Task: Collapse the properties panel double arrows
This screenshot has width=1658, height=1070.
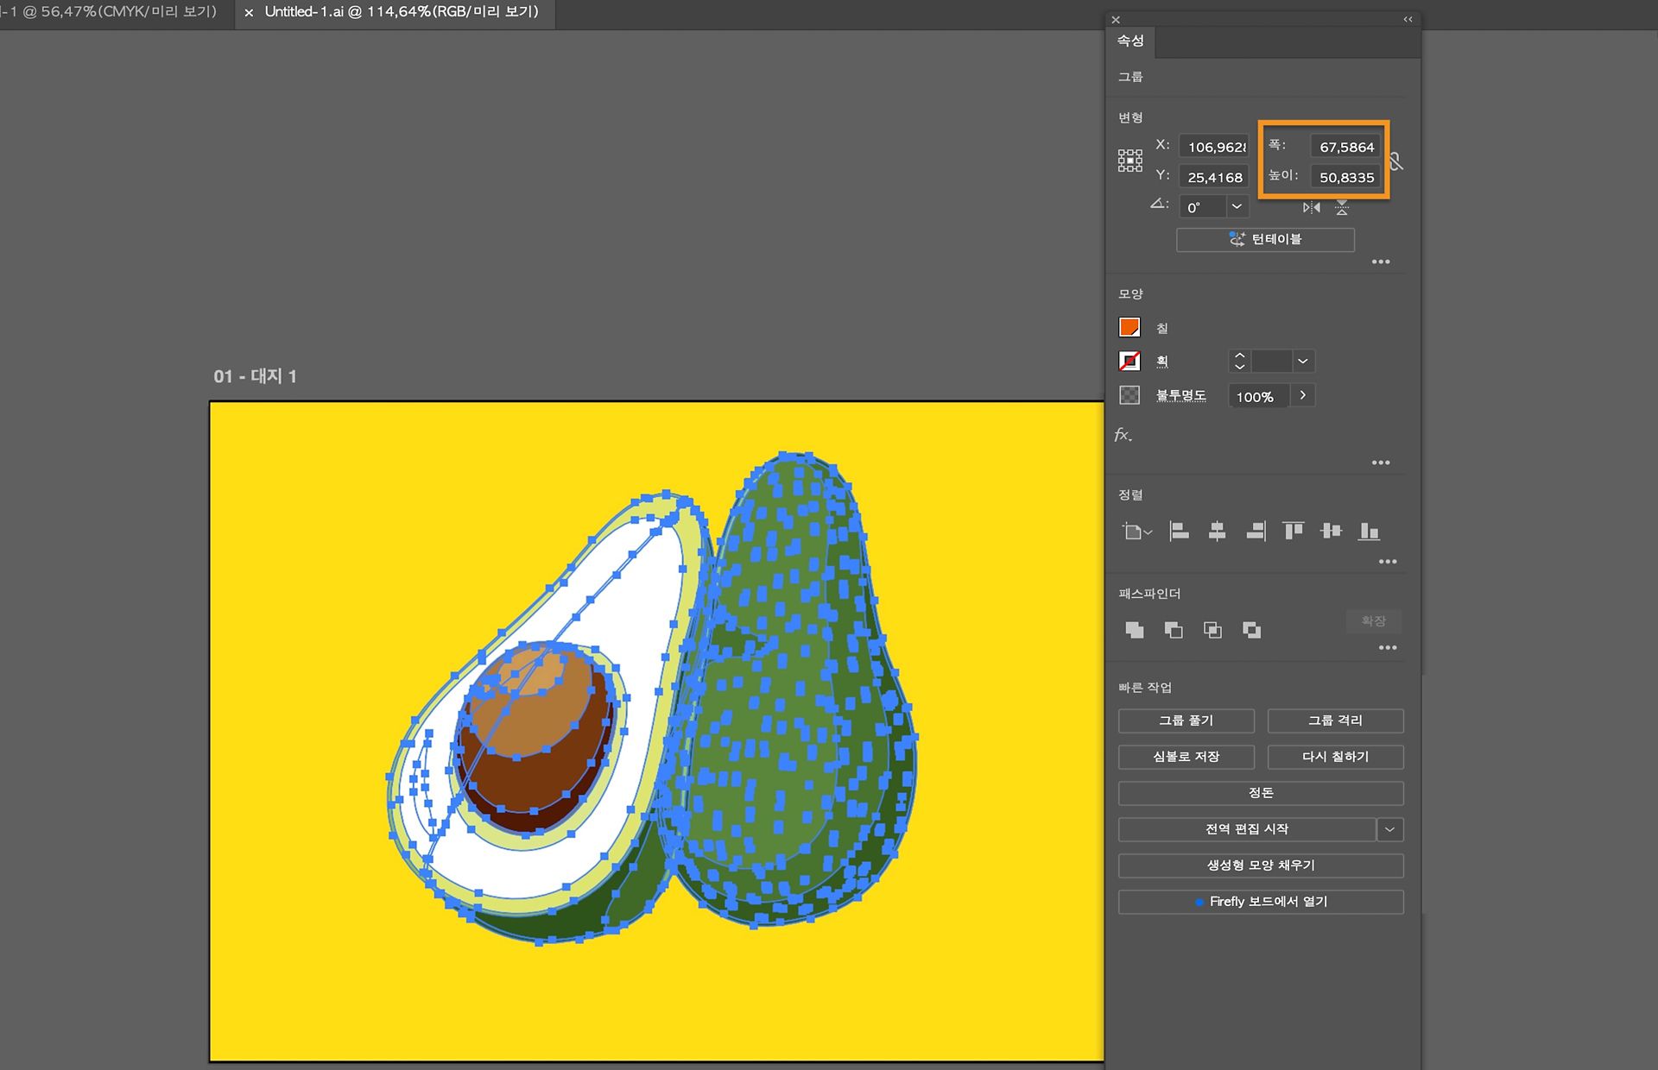Action: (x=1408, y=19)
